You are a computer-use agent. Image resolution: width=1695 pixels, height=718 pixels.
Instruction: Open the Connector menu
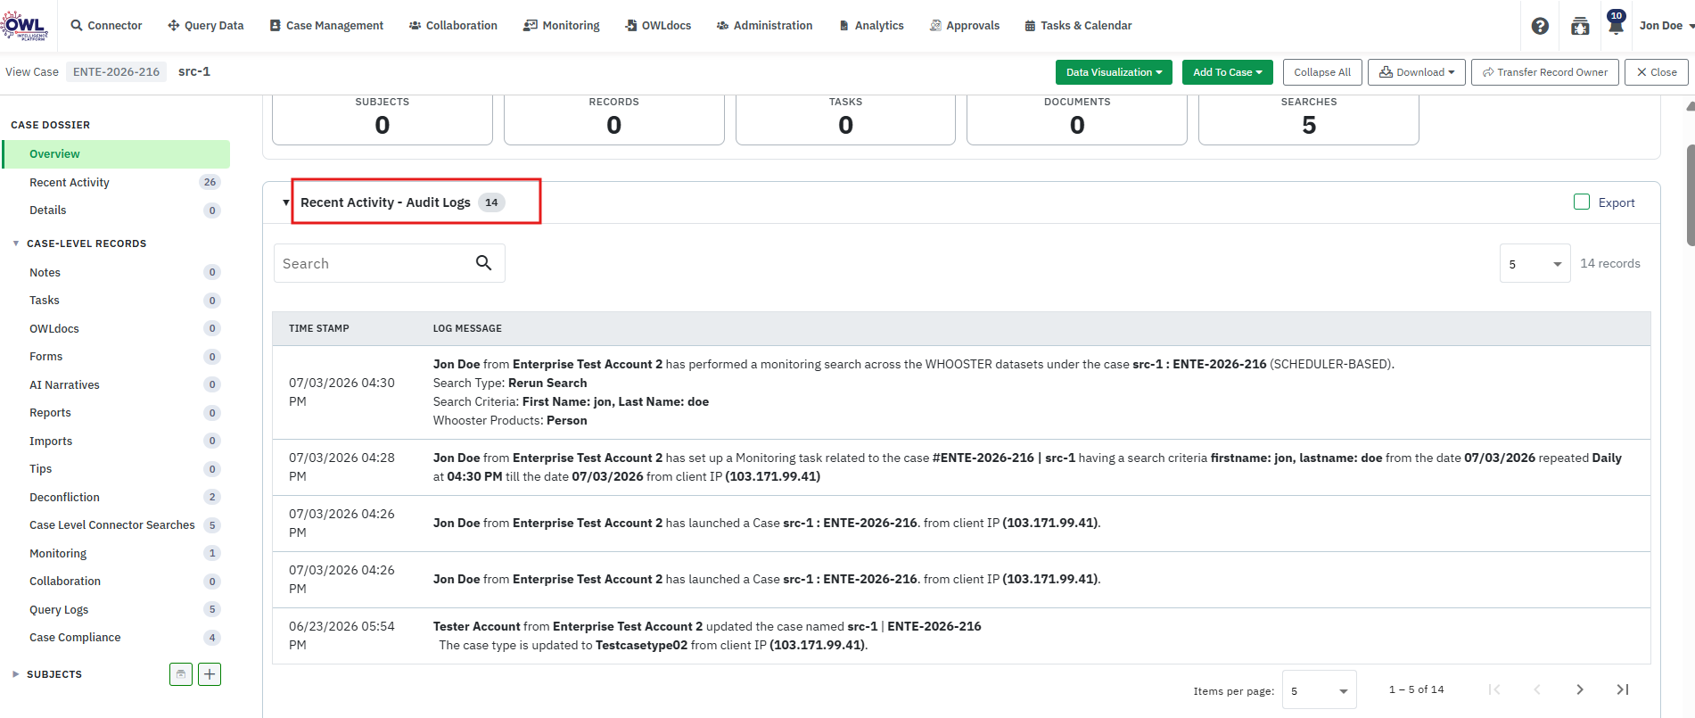click(106, 26)
